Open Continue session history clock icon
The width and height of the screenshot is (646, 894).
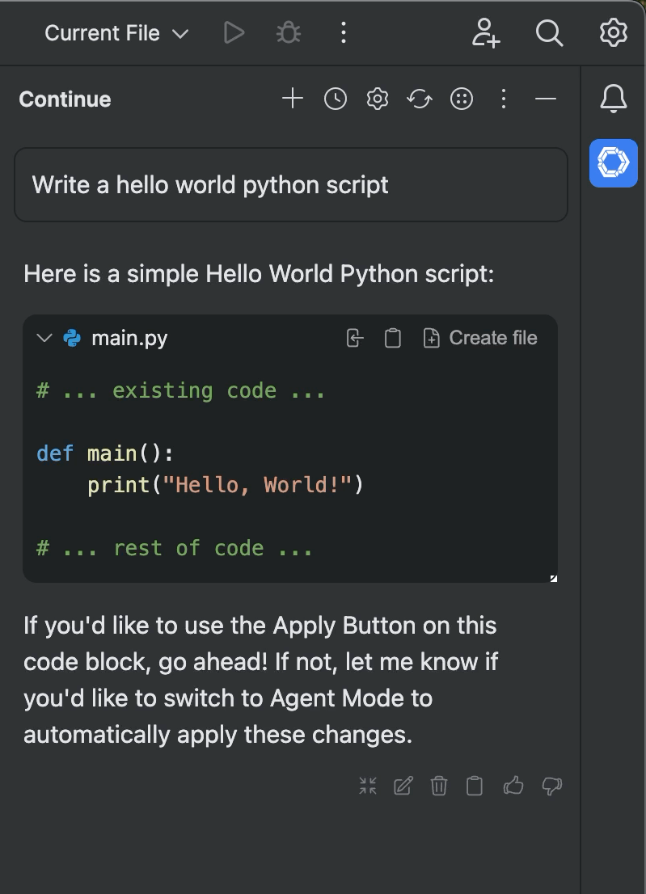(x=335, y=99)
